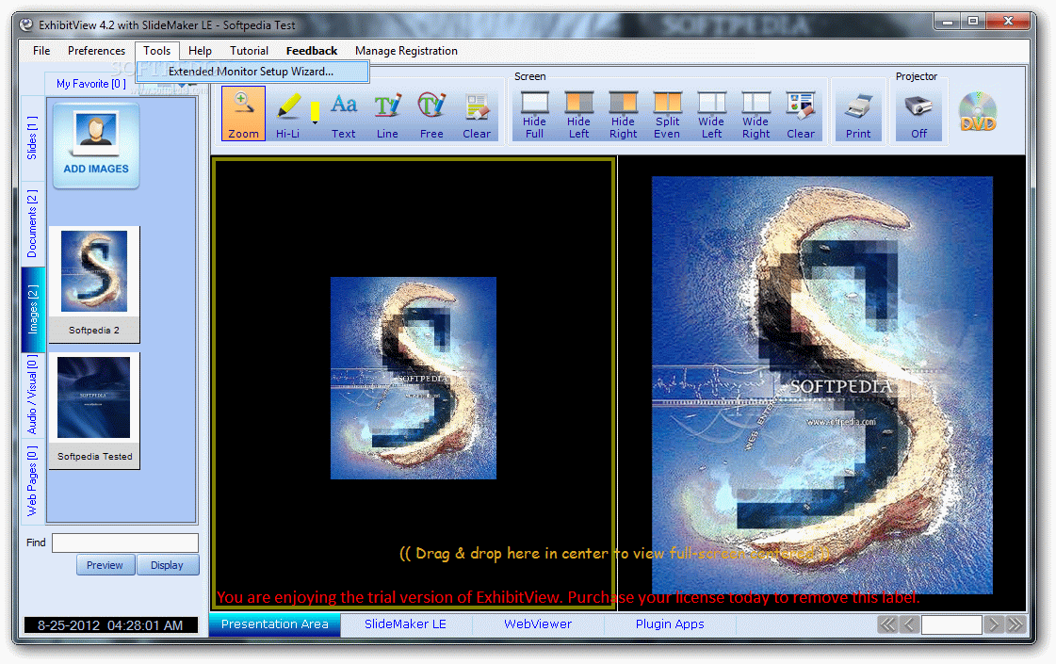Click Hide Full screen icon
The image size is (1056, 664).
[535, 115]
